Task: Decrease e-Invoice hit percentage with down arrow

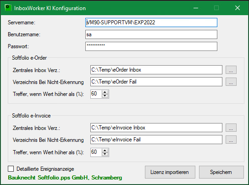Action: [x=105, y=154]
